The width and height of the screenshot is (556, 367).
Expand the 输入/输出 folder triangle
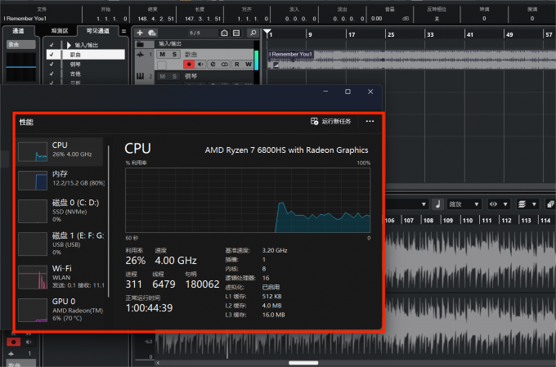click(x=69, y=45)
